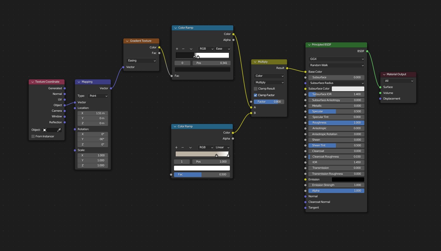This screenshot has height=251, width=441.
Task: Collapse the Principled BSDF node
Action: coord(309,45)
